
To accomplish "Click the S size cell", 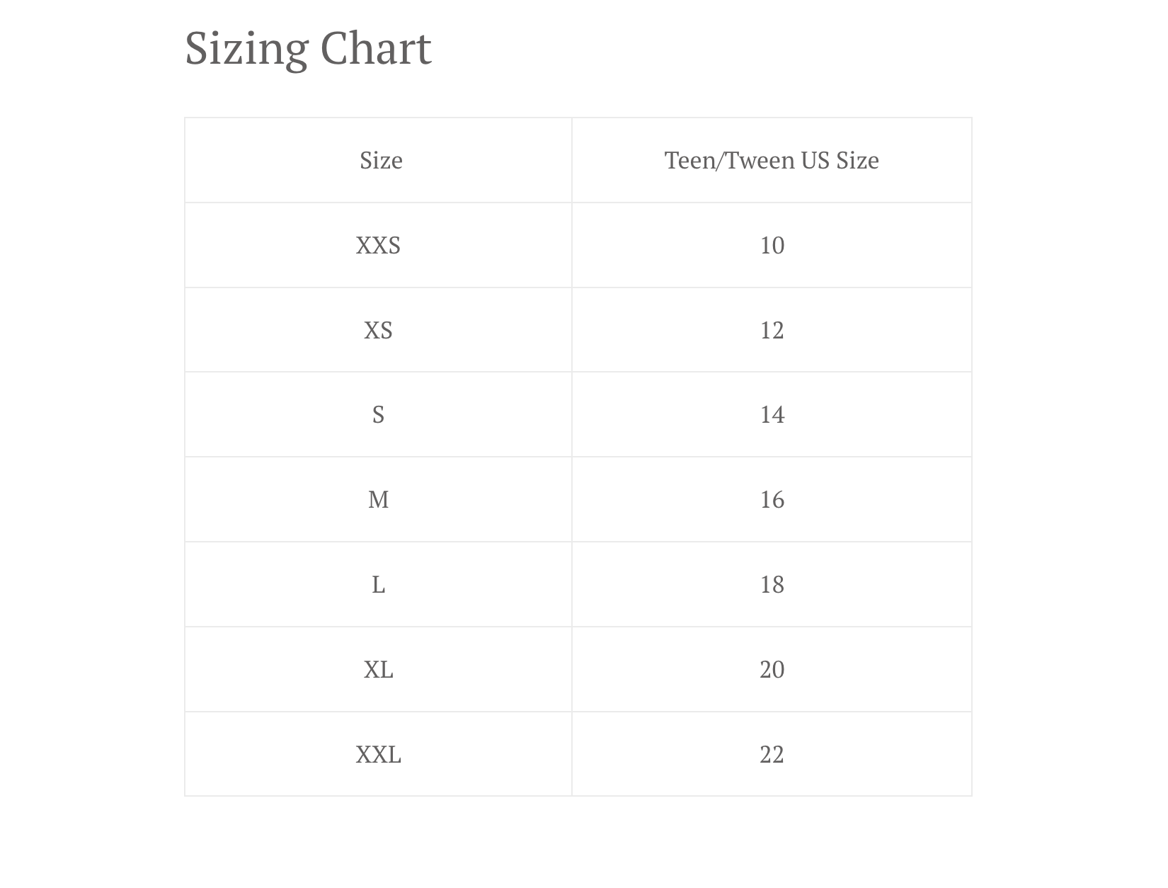I will 378,414.
